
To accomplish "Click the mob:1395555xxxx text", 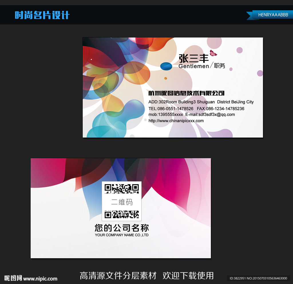I will click(166, 114).
